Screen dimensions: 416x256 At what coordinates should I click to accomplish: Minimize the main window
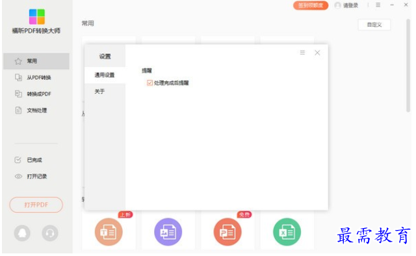(392, 5)
